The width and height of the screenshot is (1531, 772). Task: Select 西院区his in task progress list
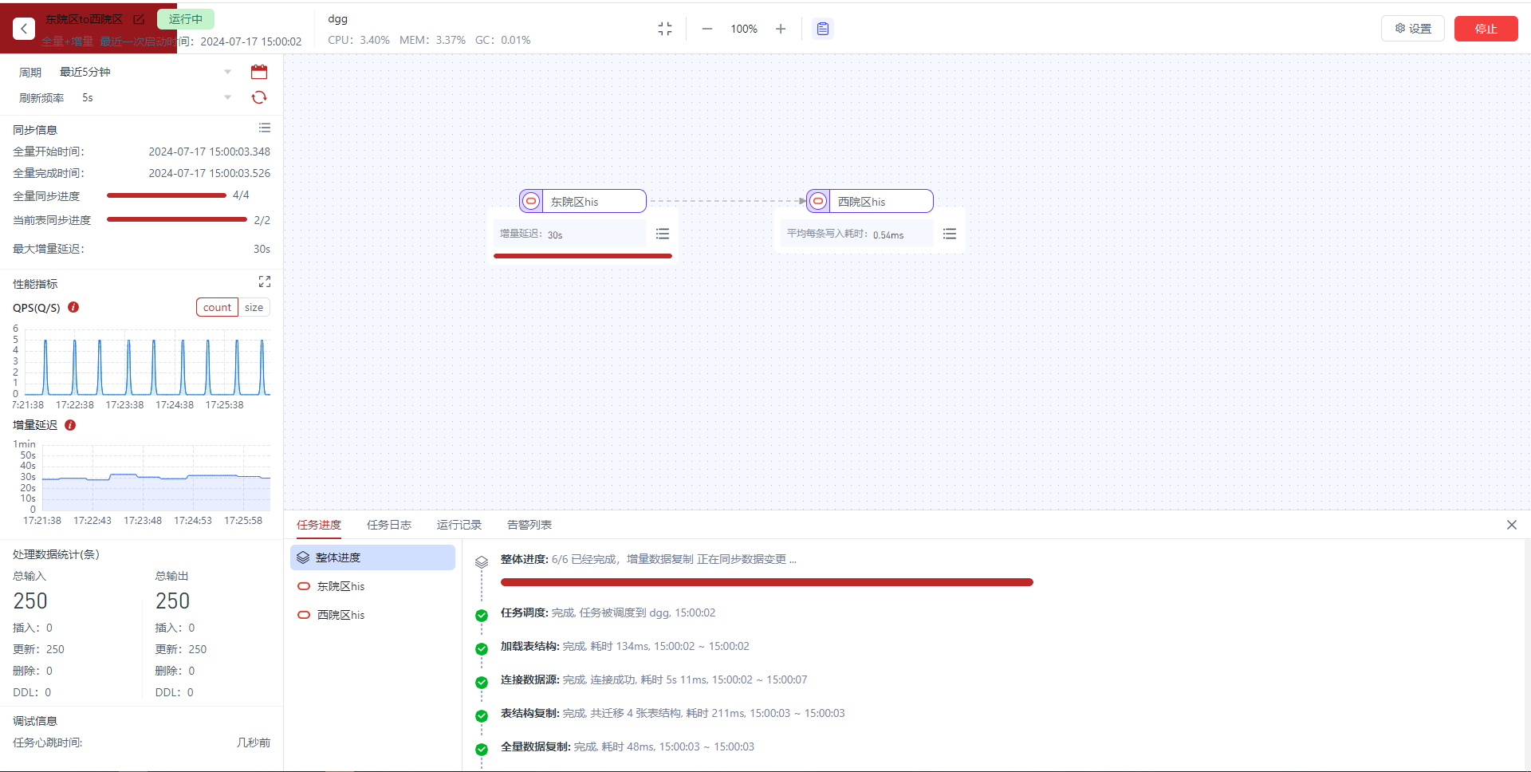(x=340, y=615)
